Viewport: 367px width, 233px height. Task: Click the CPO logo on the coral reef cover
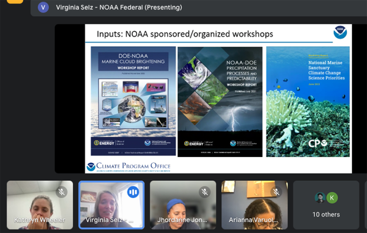point(318,143)
